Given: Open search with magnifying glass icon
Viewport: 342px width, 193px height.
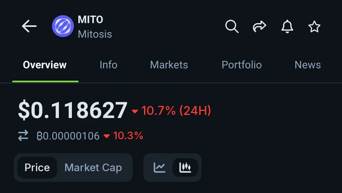Looking at the screenshot, I should [232, 26].
